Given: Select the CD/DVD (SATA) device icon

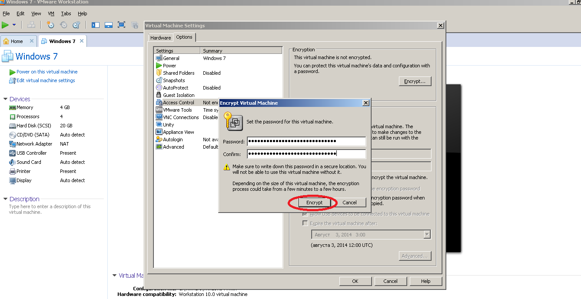Looking at the screenshot, I should (x=12, y=135).
